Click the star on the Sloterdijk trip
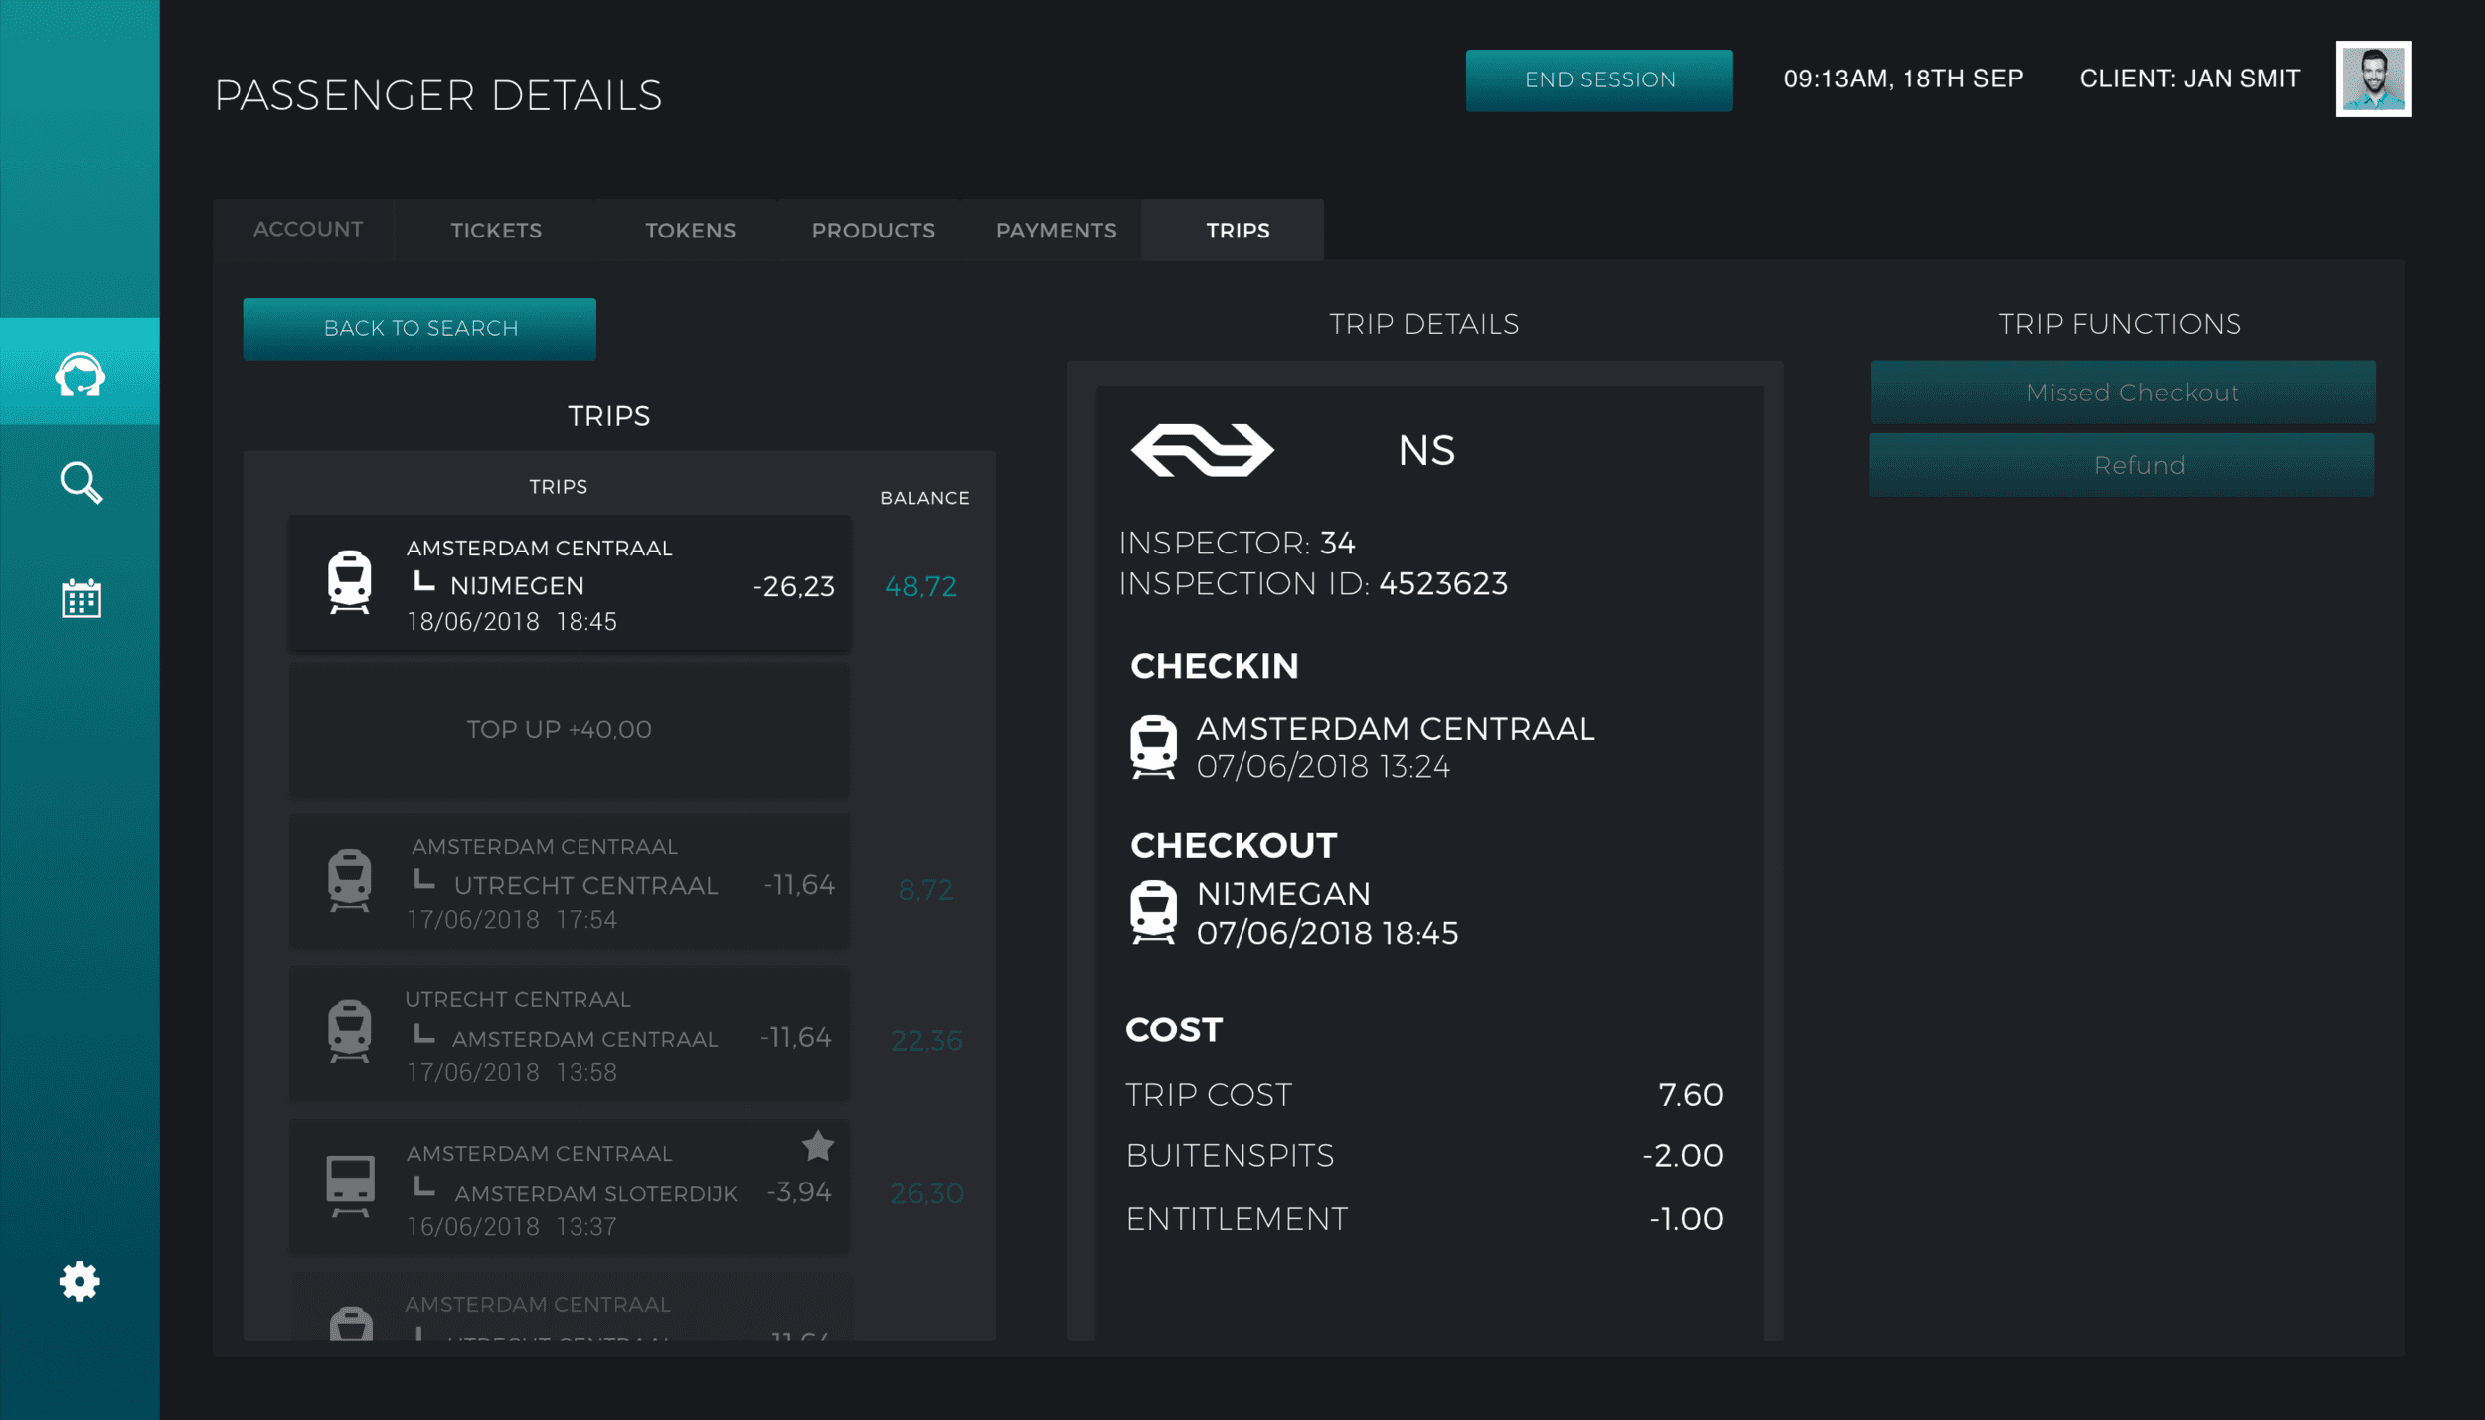This screenshot has width=2485, height=1420. (x=817, y=1146)
